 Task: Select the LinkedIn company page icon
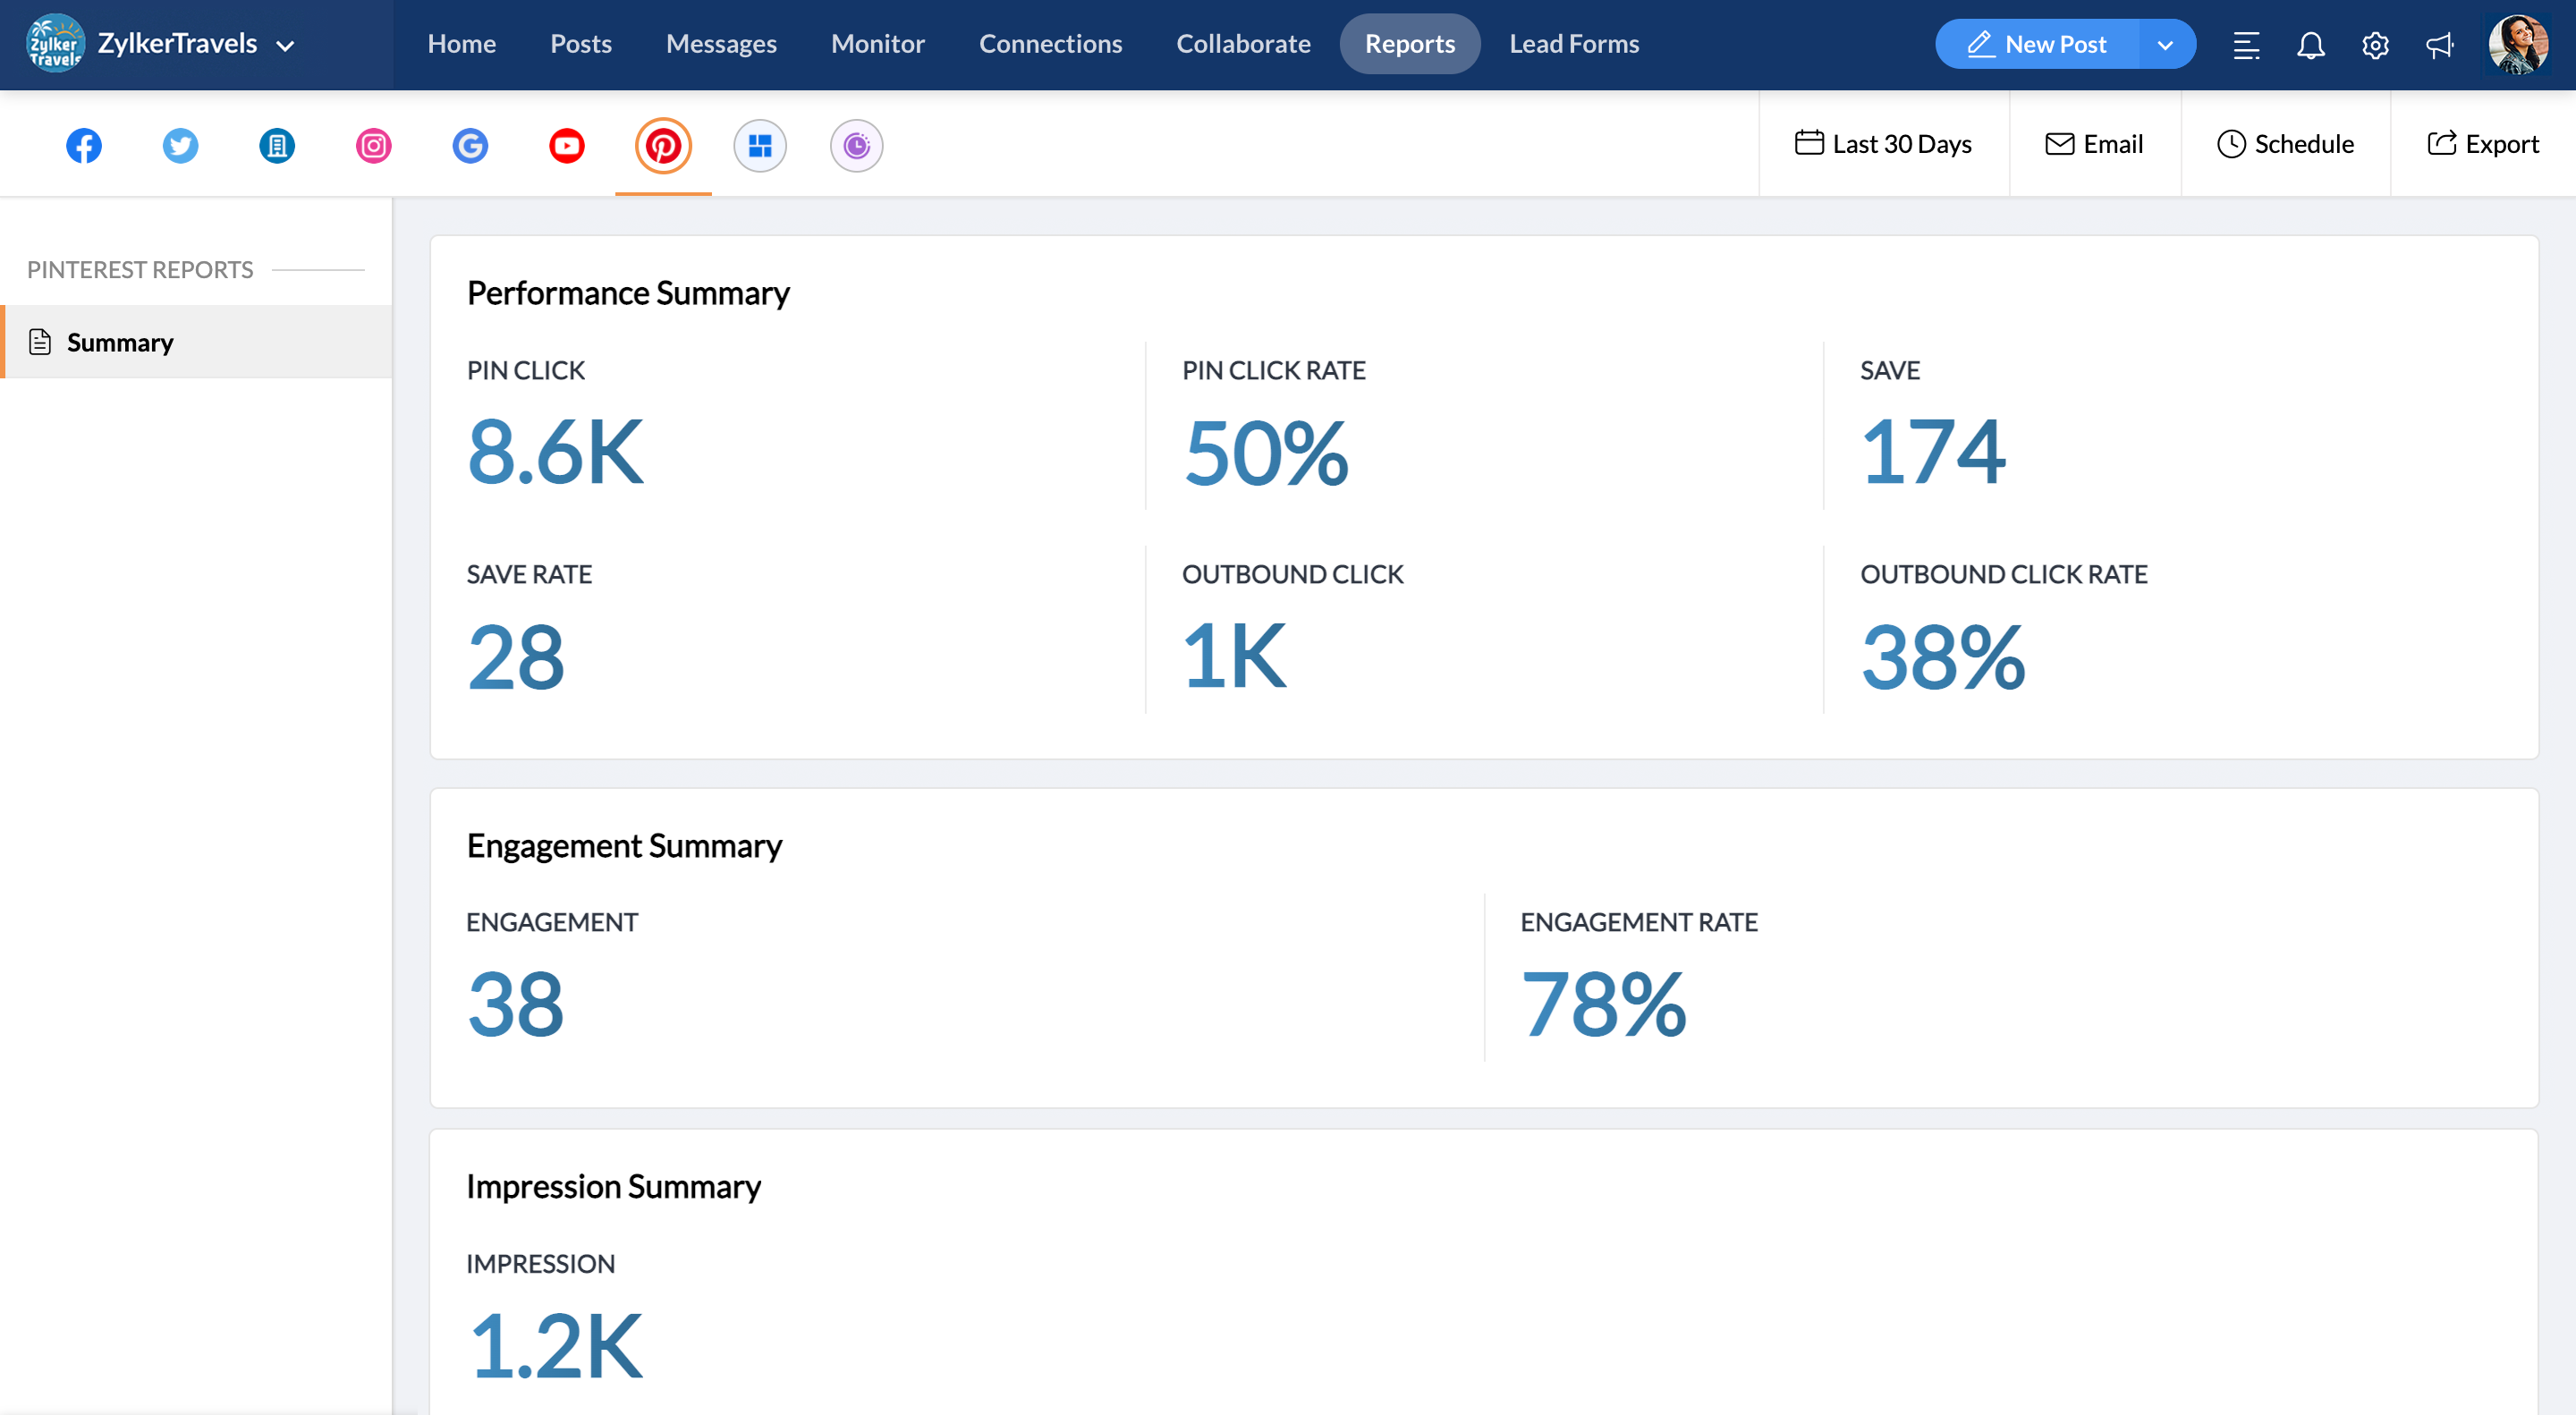tap(277, 146)
